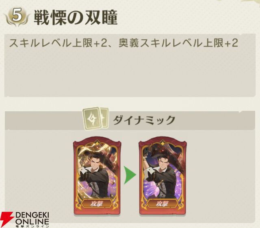Click the DENGEKI ONLINE watermark text

tap(32, 218)
